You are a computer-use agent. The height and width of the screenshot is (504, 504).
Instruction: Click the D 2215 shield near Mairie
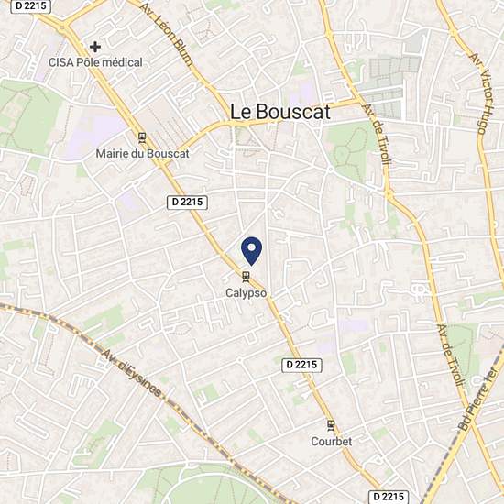pos(187,203)
